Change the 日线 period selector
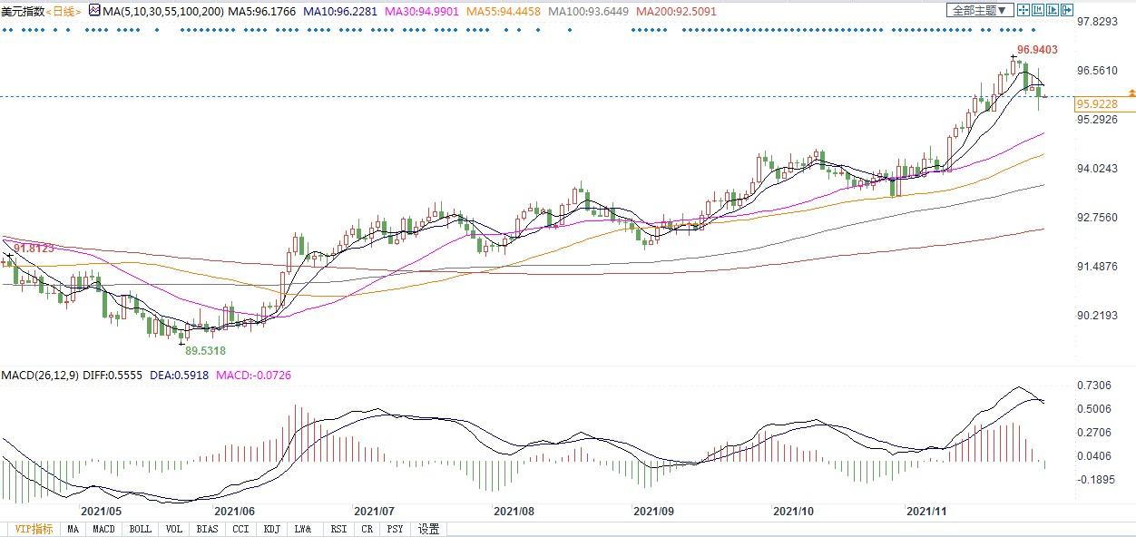Viewport: 1136px width, 537px height. tap(63, 11)
